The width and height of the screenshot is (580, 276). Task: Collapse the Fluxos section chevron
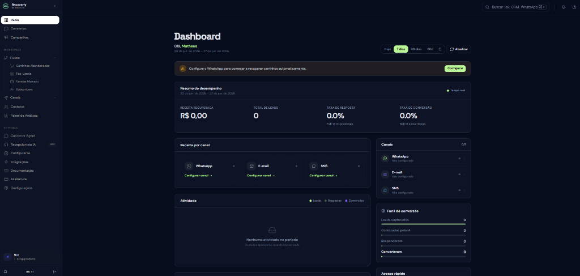55,58
